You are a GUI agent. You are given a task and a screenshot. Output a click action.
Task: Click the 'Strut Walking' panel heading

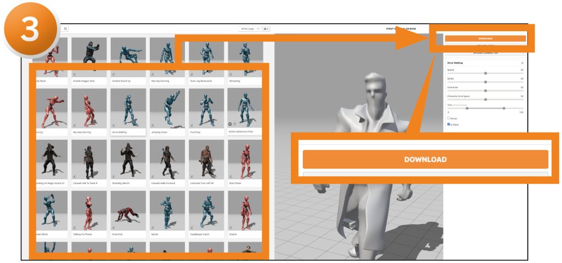click(455, 63)
